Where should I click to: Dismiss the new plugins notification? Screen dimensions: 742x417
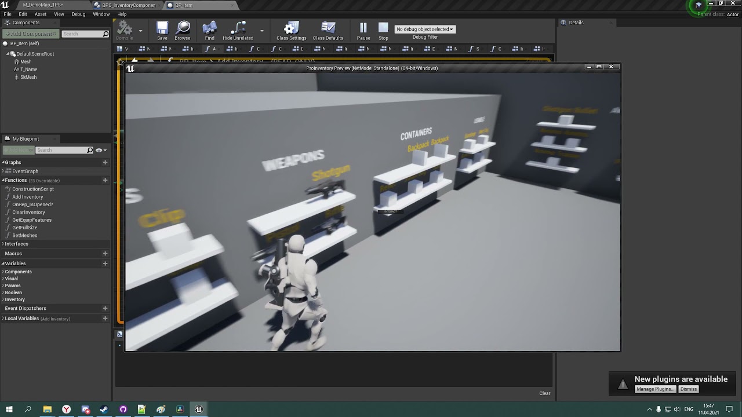tap(689, 389)
